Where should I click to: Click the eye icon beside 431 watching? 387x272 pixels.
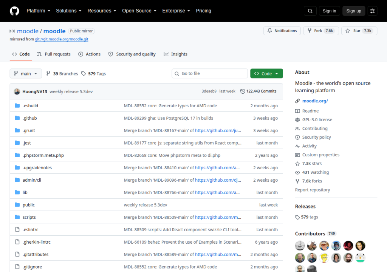pyautogui.click(x=297, y=172)
